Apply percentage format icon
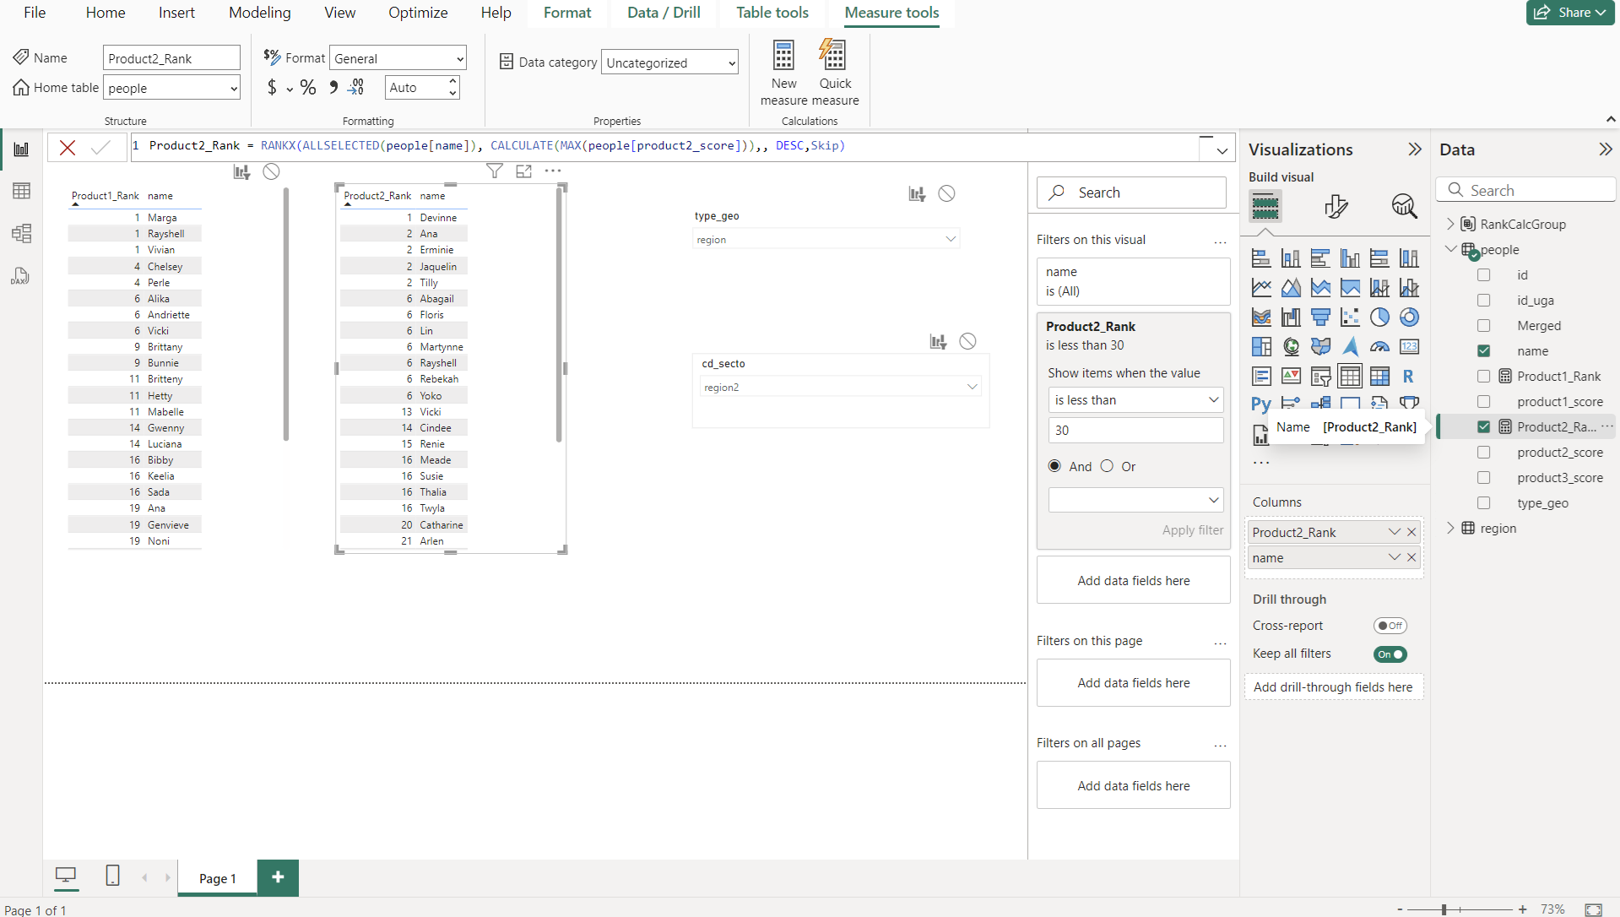This screenshot has width=1620, height=917. 308,88
